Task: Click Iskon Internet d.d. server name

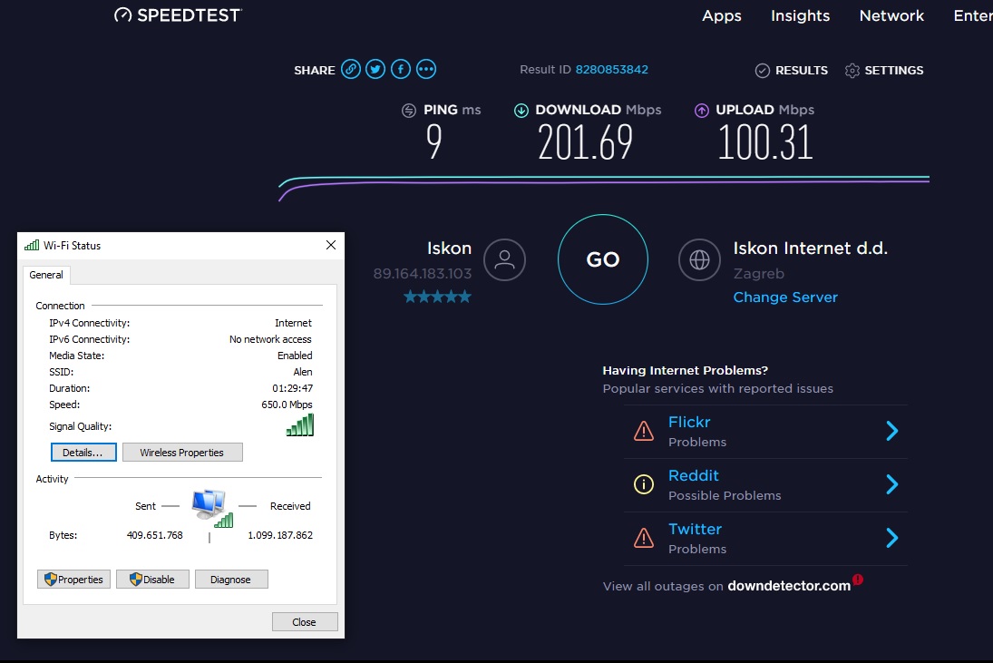Action: coord(810,249)
